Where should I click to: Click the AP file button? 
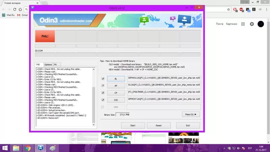click(x=116, y=86)
